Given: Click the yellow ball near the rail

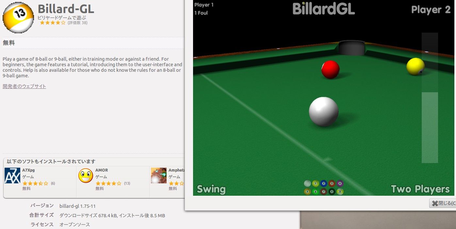Looking at the screenshot, I should tap(415, 67).
